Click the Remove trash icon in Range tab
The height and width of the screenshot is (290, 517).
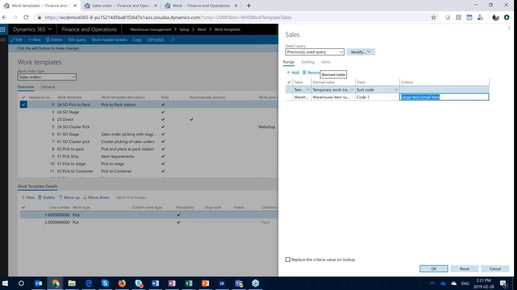[304, 73]
